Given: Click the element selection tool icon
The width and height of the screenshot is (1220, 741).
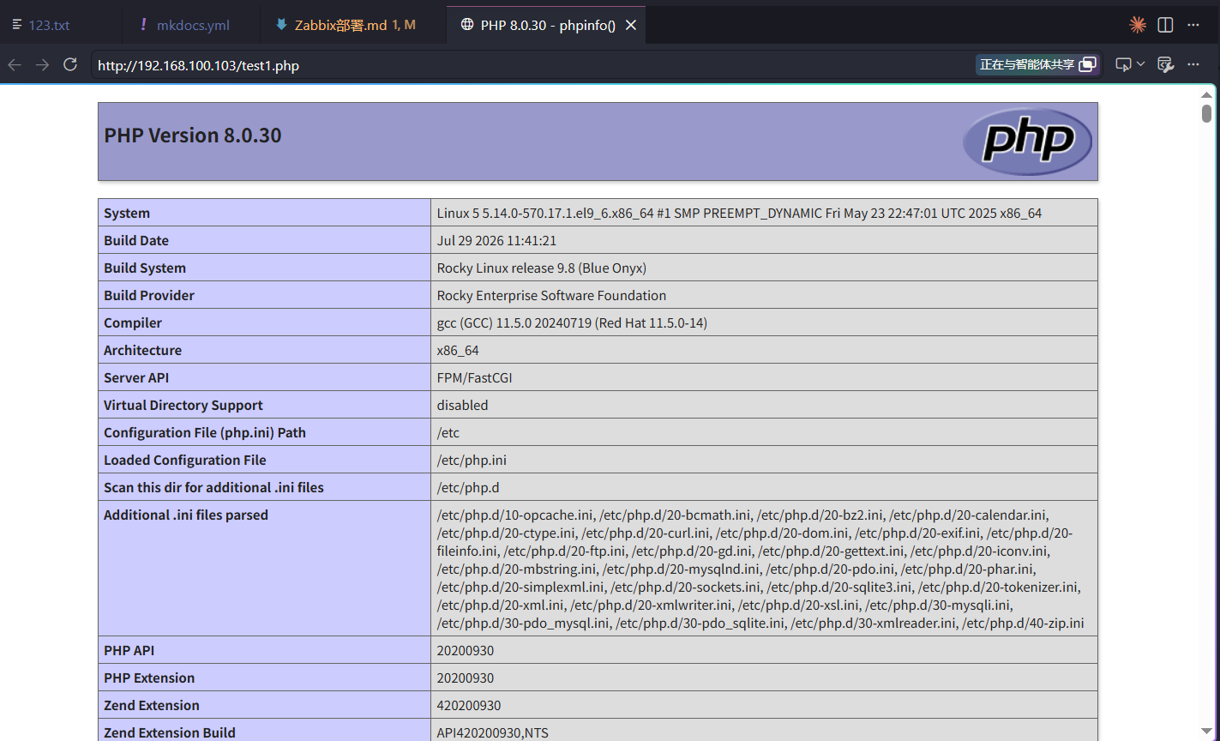Looking at the screenshot, I should point(1123,64).
